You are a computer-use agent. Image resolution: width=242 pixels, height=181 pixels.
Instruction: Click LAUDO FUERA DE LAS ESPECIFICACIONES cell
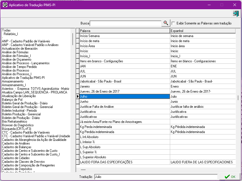[x=203, y=162]
